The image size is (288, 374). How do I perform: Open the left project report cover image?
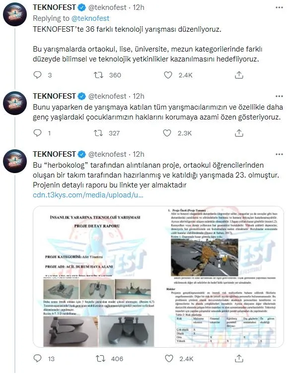tap(95, 277)
